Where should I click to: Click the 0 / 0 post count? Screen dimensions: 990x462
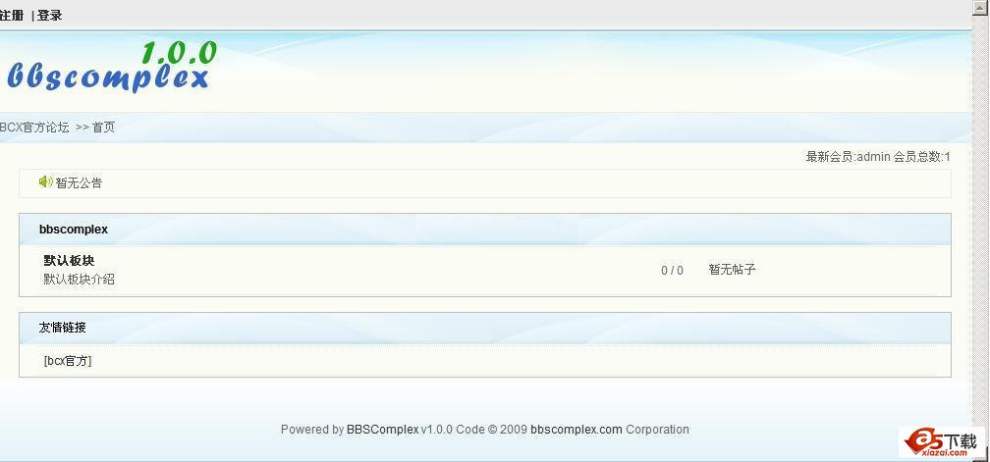672,271
